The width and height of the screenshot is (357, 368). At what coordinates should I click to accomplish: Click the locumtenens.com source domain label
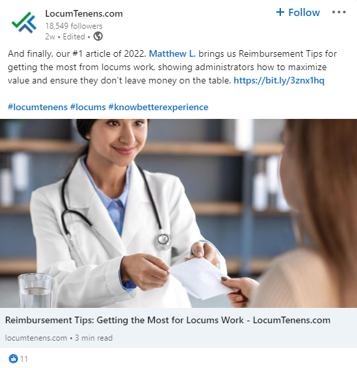(36, 338)
